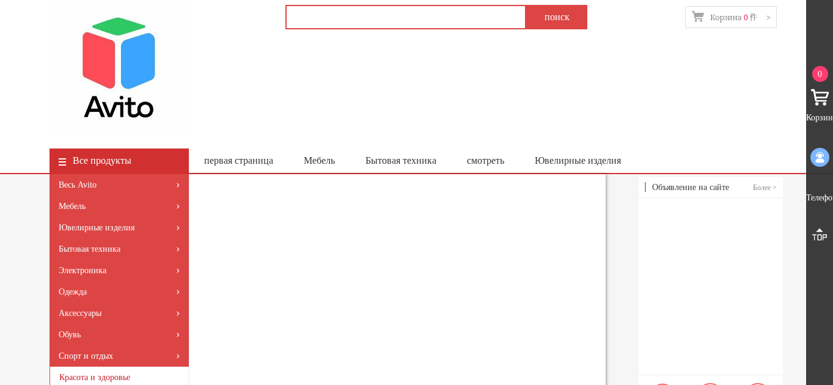Click the cart icon beside Корзина

click(x=698, y=17)
